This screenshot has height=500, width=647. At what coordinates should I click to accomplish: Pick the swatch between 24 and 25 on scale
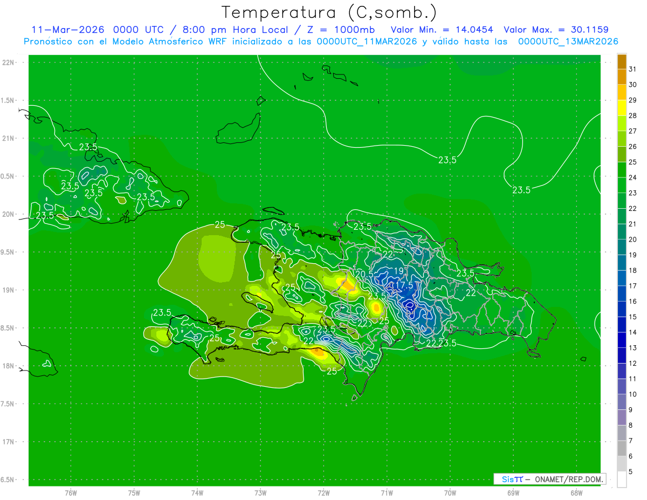(x=622, y=170)
